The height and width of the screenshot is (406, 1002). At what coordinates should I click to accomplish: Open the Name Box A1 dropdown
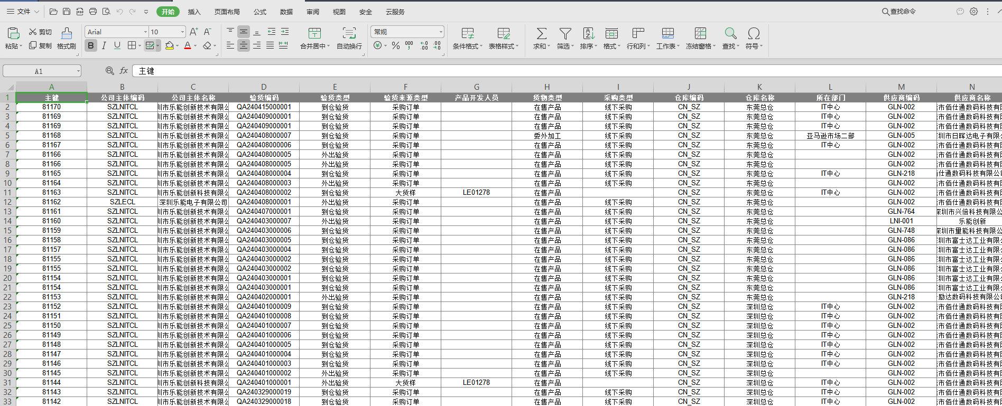point(78,71)
